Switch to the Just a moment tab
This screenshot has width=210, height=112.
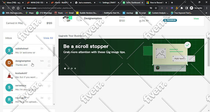(85, 3)
